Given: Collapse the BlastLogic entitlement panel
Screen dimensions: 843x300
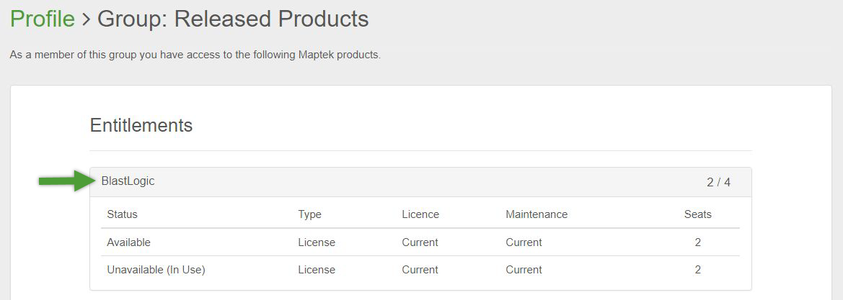Looking at the screenshot, I should (128, 181).
